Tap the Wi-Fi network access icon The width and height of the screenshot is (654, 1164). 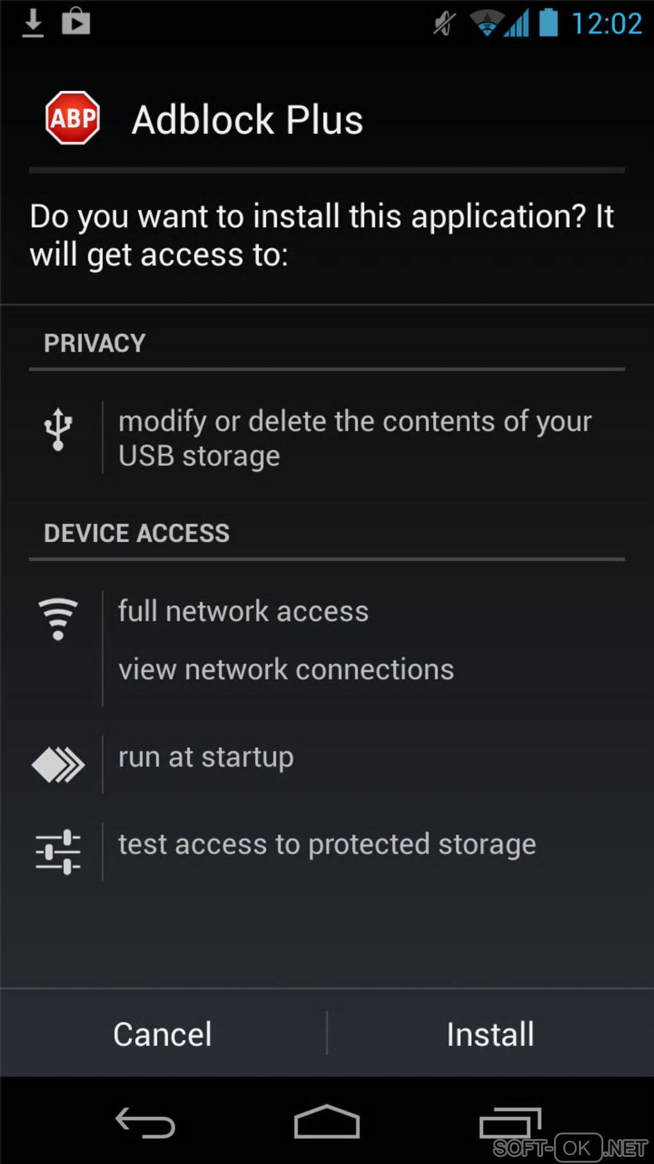58,619
